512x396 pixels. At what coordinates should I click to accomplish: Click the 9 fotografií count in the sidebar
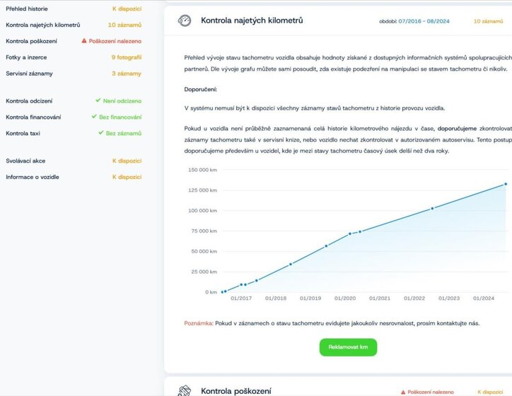tap(126, 57)
